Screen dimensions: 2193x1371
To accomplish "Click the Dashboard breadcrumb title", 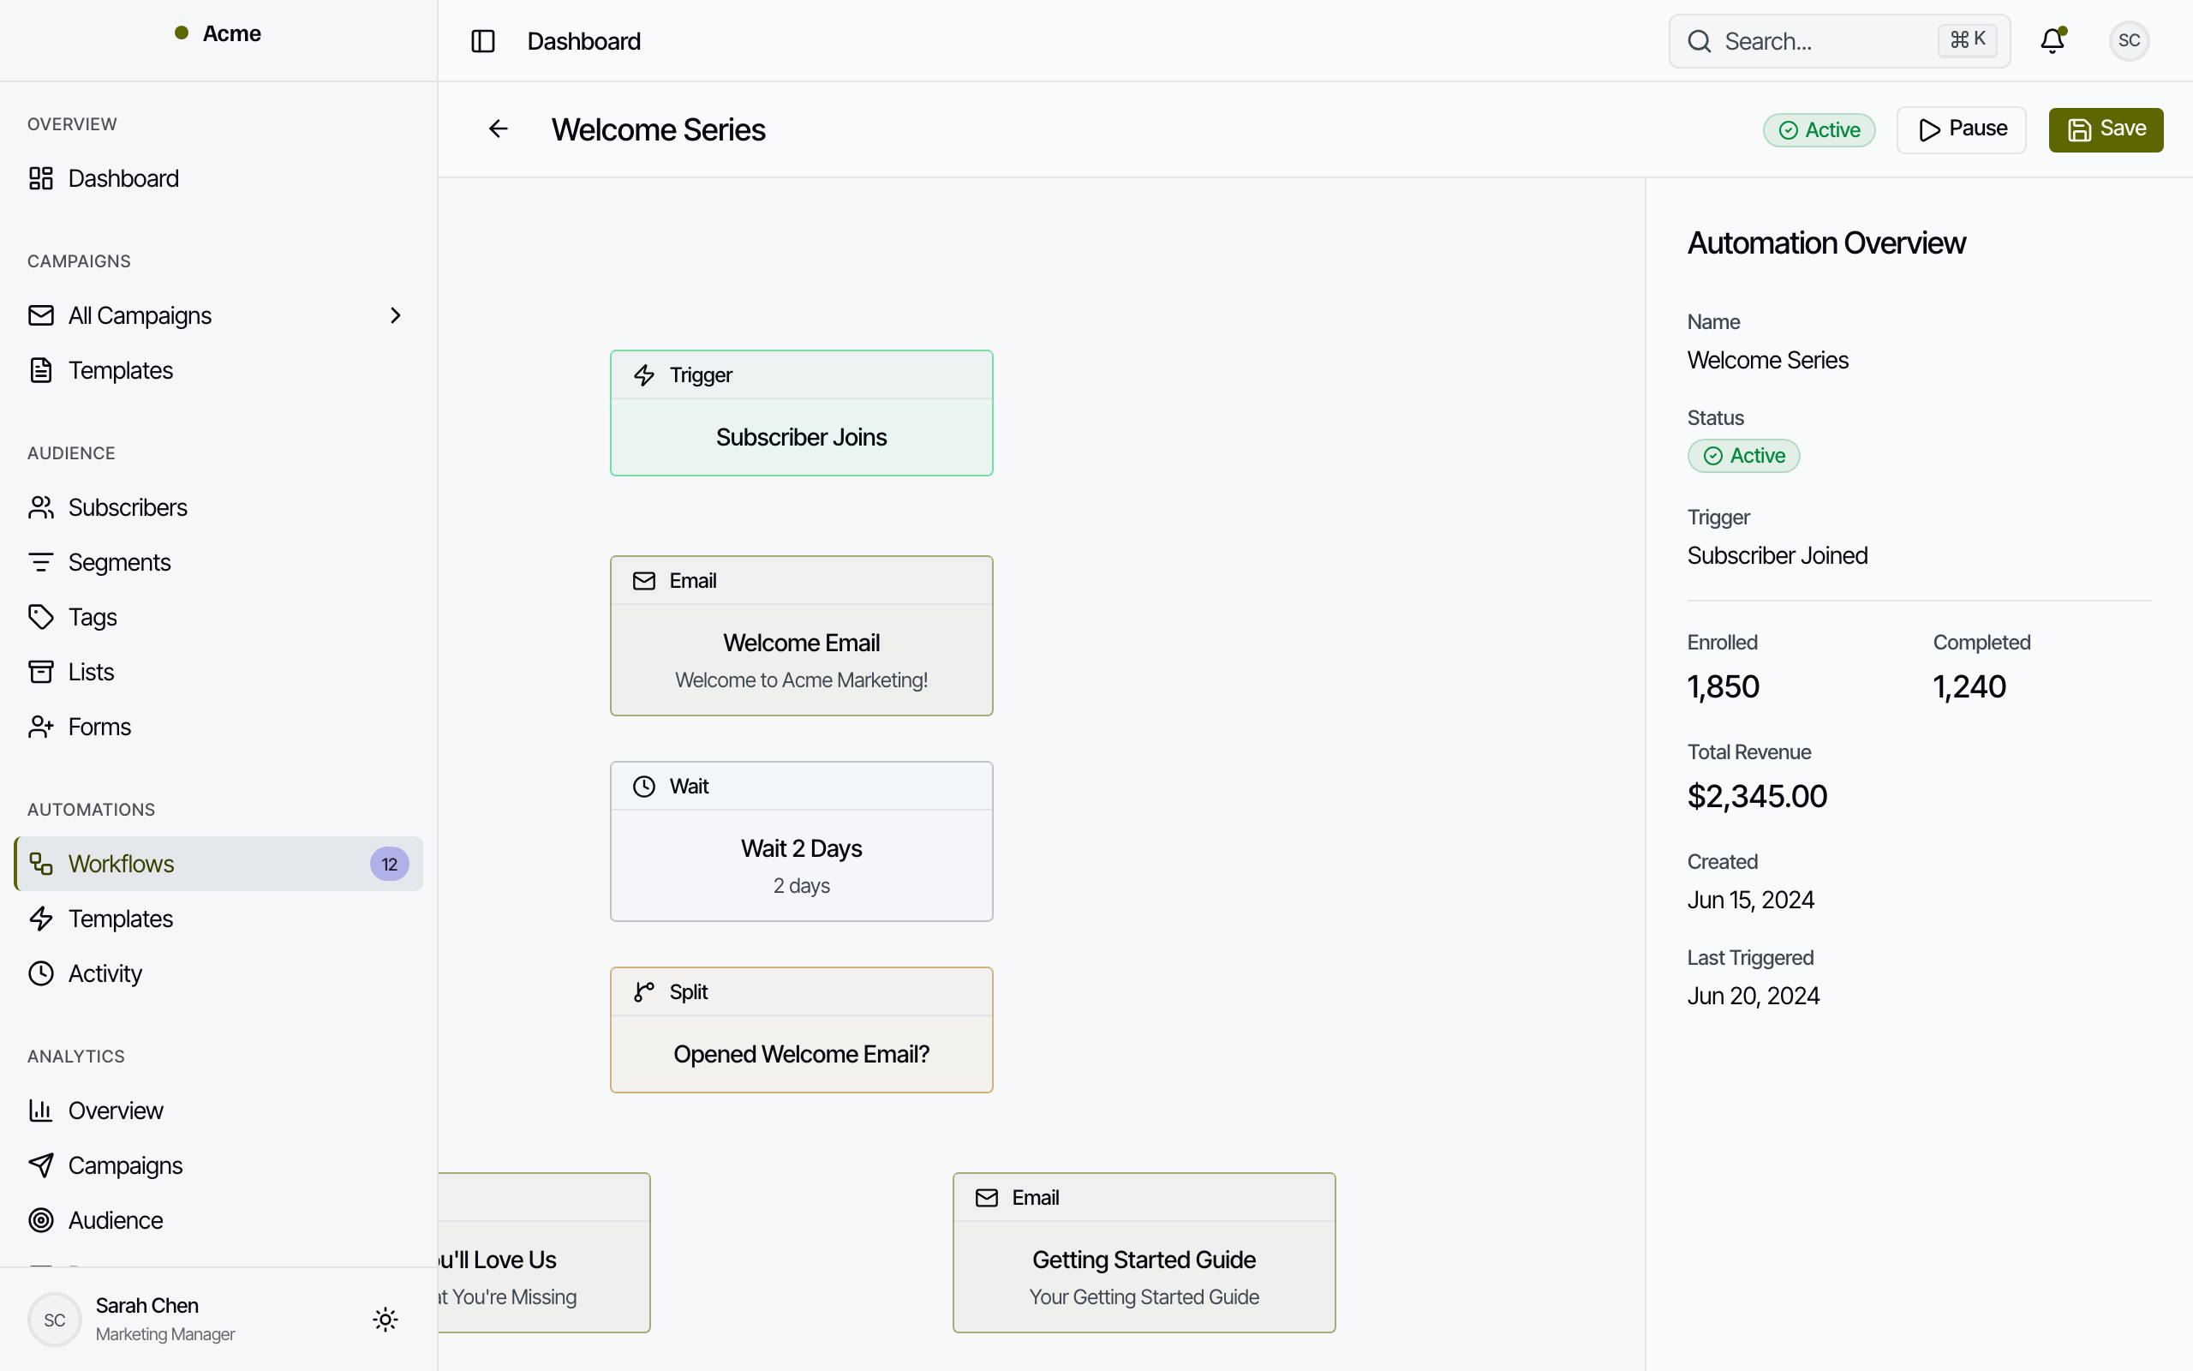I will click(x=583, y=41).
